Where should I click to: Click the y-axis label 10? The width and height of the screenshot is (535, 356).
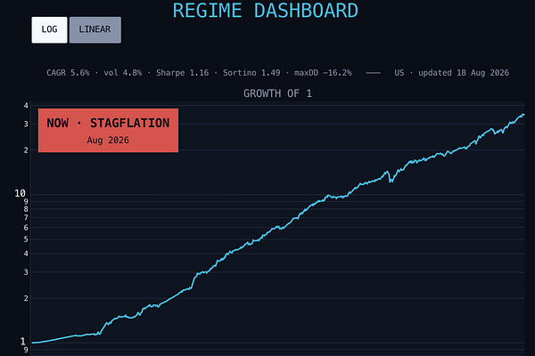[x=21, y=193]
